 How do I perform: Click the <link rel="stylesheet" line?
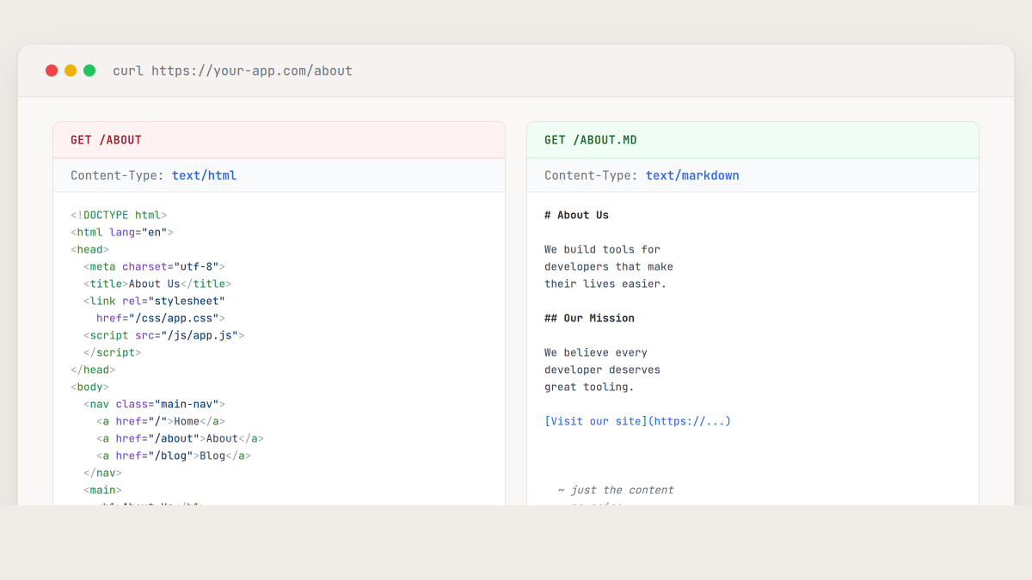coord(154,301)
